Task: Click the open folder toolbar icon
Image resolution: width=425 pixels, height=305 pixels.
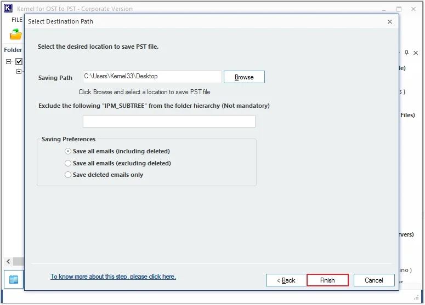Action: pos(16,34)
